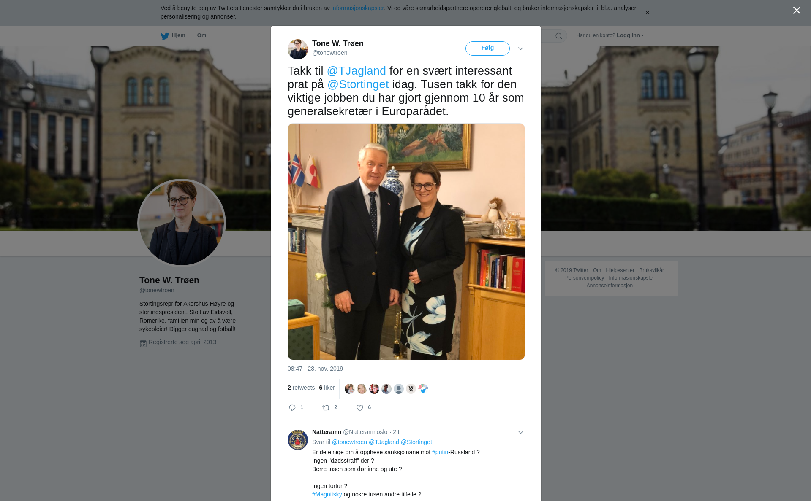Click the Twitter bird Hjem icon

pyautogui.click(x=165, y=36)
